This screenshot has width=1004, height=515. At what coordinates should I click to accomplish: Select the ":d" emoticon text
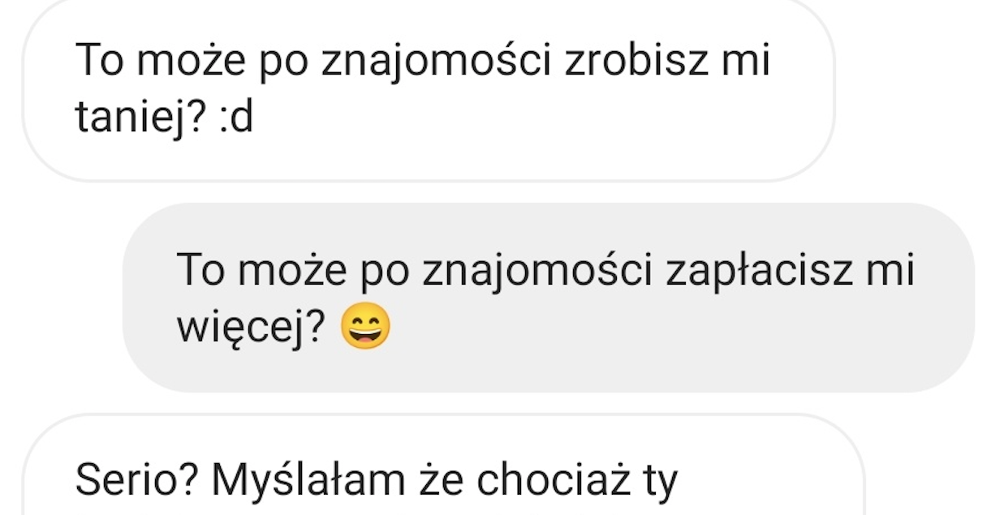236,118
